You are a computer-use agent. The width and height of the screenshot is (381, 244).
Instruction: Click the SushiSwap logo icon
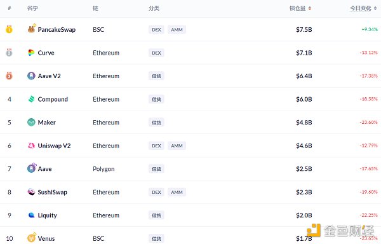31,192
